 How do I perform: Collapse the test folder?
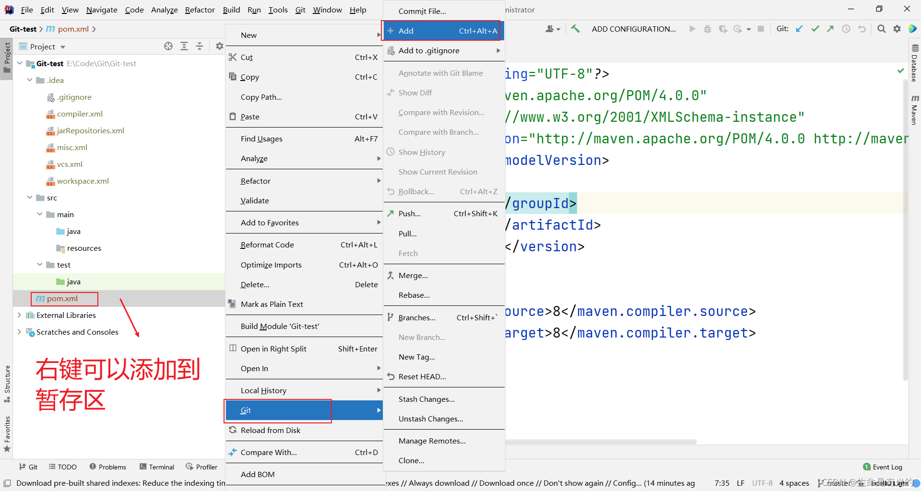tap(40, 265)
